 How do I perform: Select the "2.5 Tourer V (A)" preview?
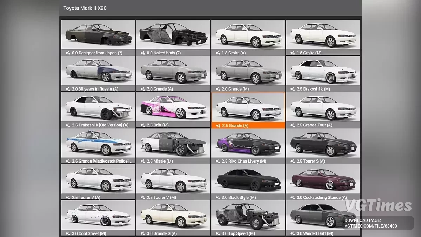(x=98, y=179)
